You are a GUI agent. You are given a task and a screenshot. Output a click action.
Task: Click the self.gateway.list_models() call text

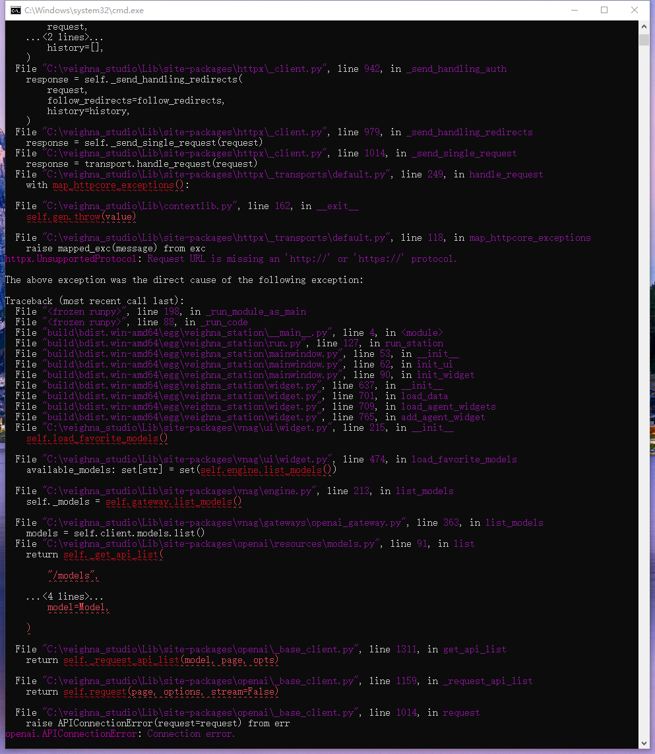pos(173,502)
